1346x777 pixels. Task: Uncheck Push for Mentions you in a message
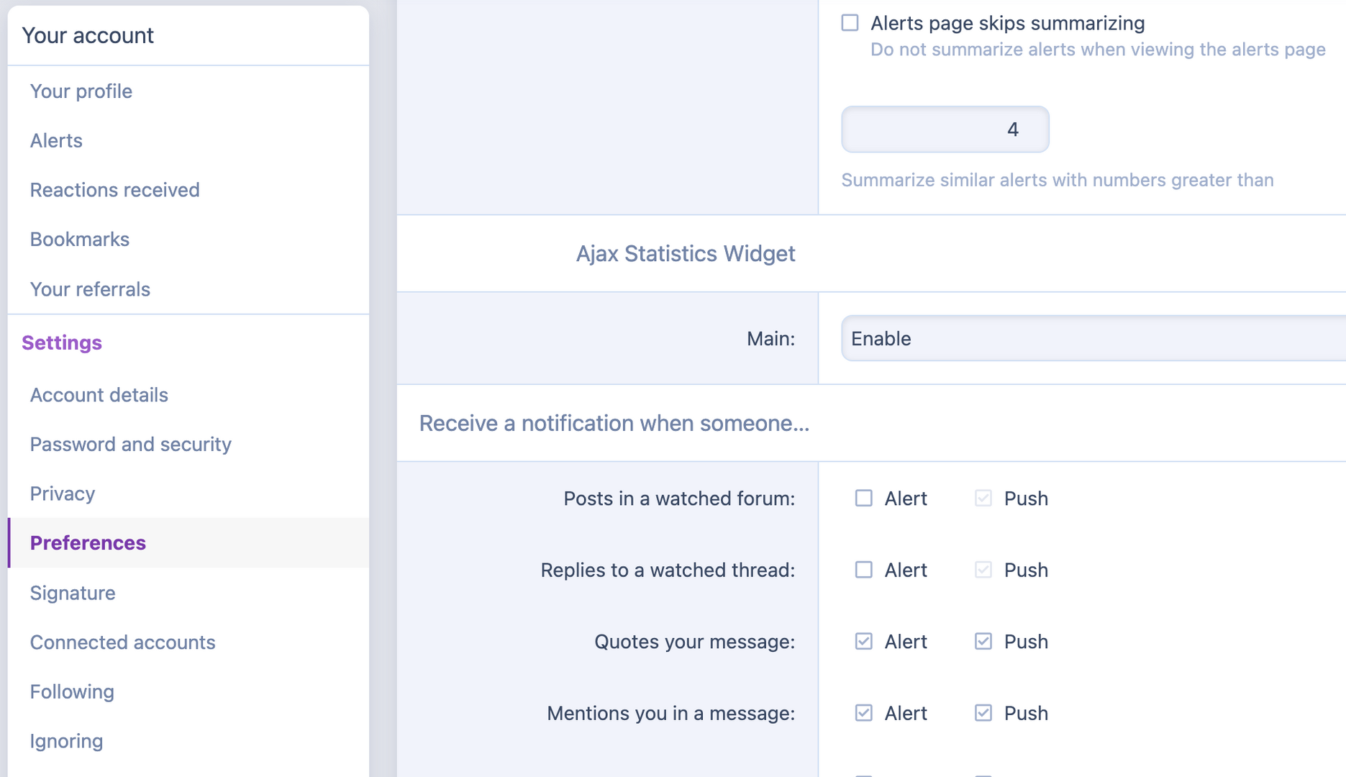tap(983, 713)
